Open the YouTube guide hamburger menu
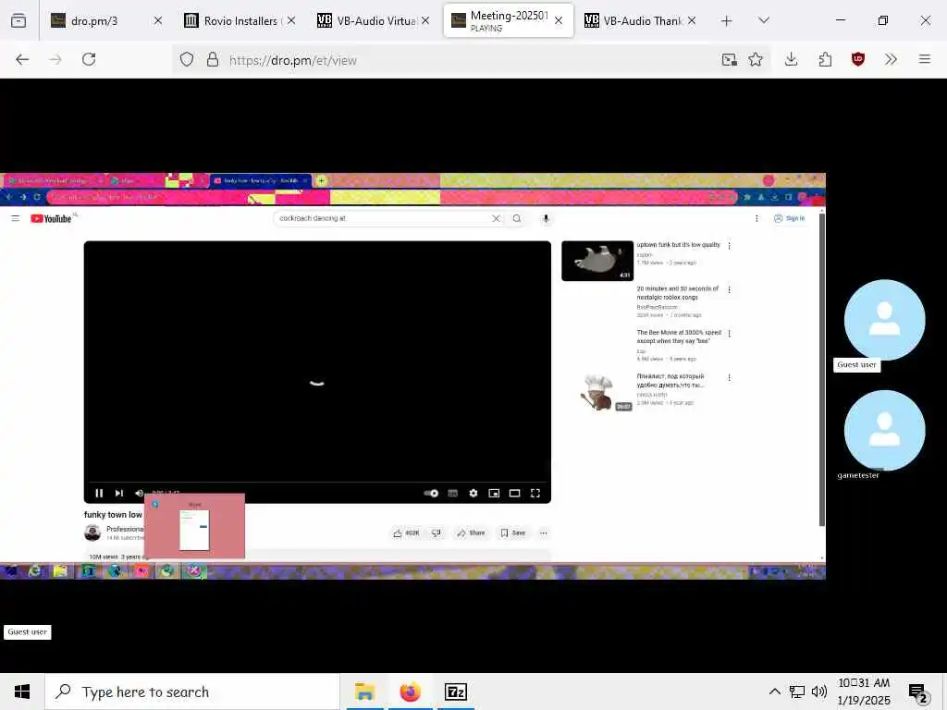 16,218
